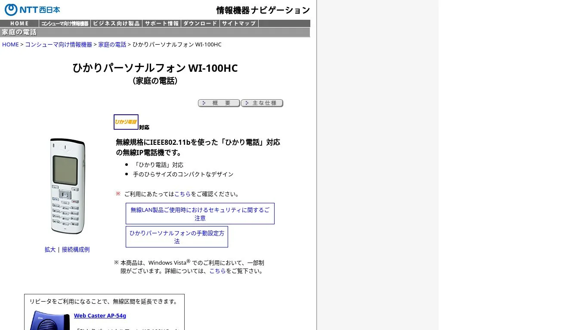Open 無線LAN製品 セキュリティに関するご注意 link
Image resolution: width=575 pixels, height=330 pixels.
200,214
